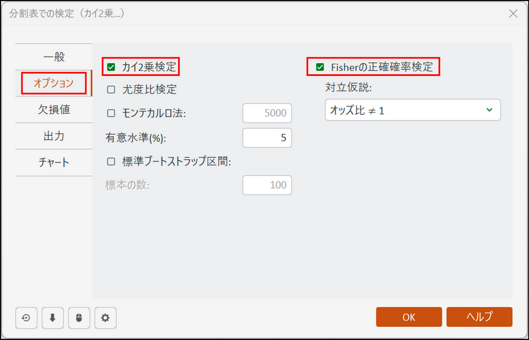This screenshot has width=529, height=340.
Task: Select the オプション tab
Action: (x=53, y=84)
